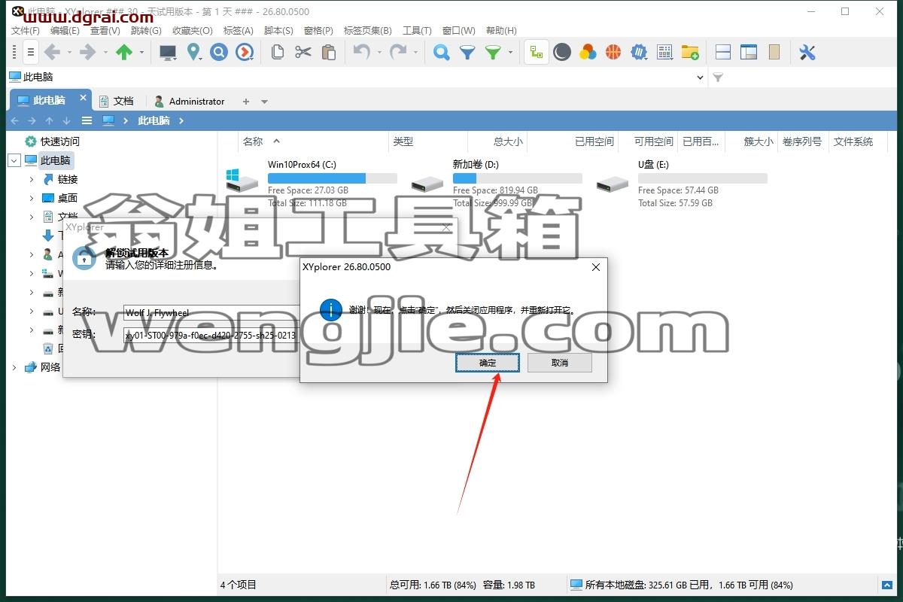Open the tab list dropdown arrow

coord(264,102)
